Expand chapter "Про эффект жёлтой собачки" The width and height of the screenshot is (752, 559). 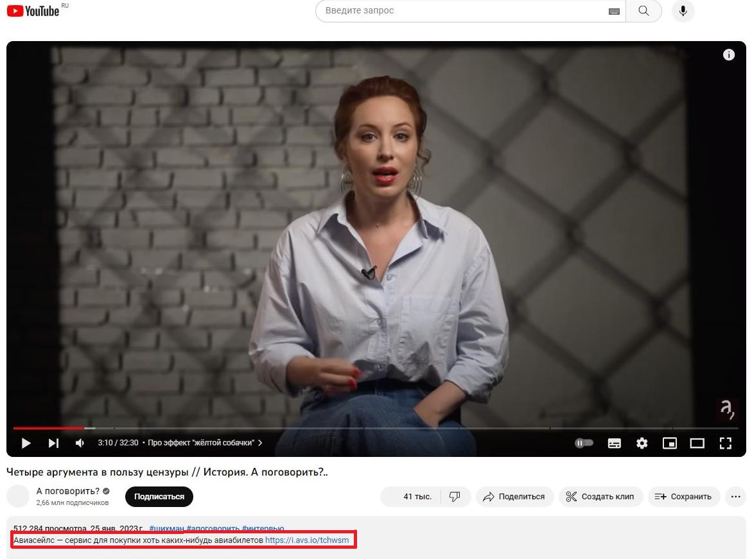tap(205, 443)
